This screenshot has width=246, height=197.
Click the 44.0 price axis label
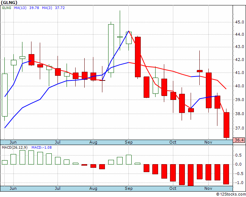click(239, 34)
